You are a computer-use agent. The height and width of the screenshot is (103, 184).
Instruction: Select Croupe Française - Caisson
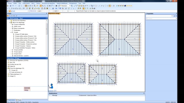click(x=23, y=46)
